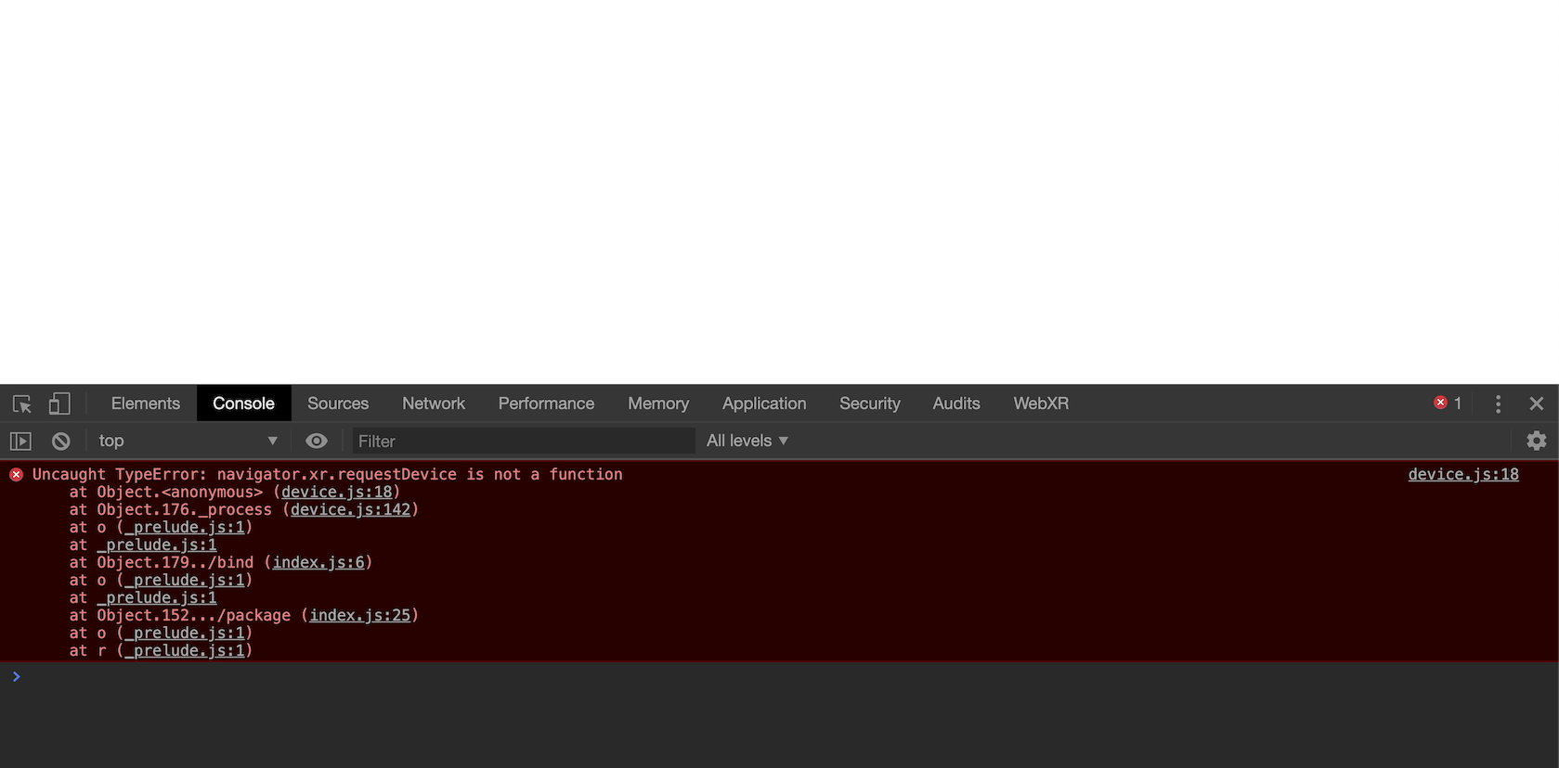Click the red error count badge
This screenshot has width=1559, height=768.
coord(1449,403)
